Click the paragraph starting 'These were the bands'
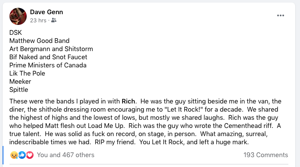 (145, 121)
